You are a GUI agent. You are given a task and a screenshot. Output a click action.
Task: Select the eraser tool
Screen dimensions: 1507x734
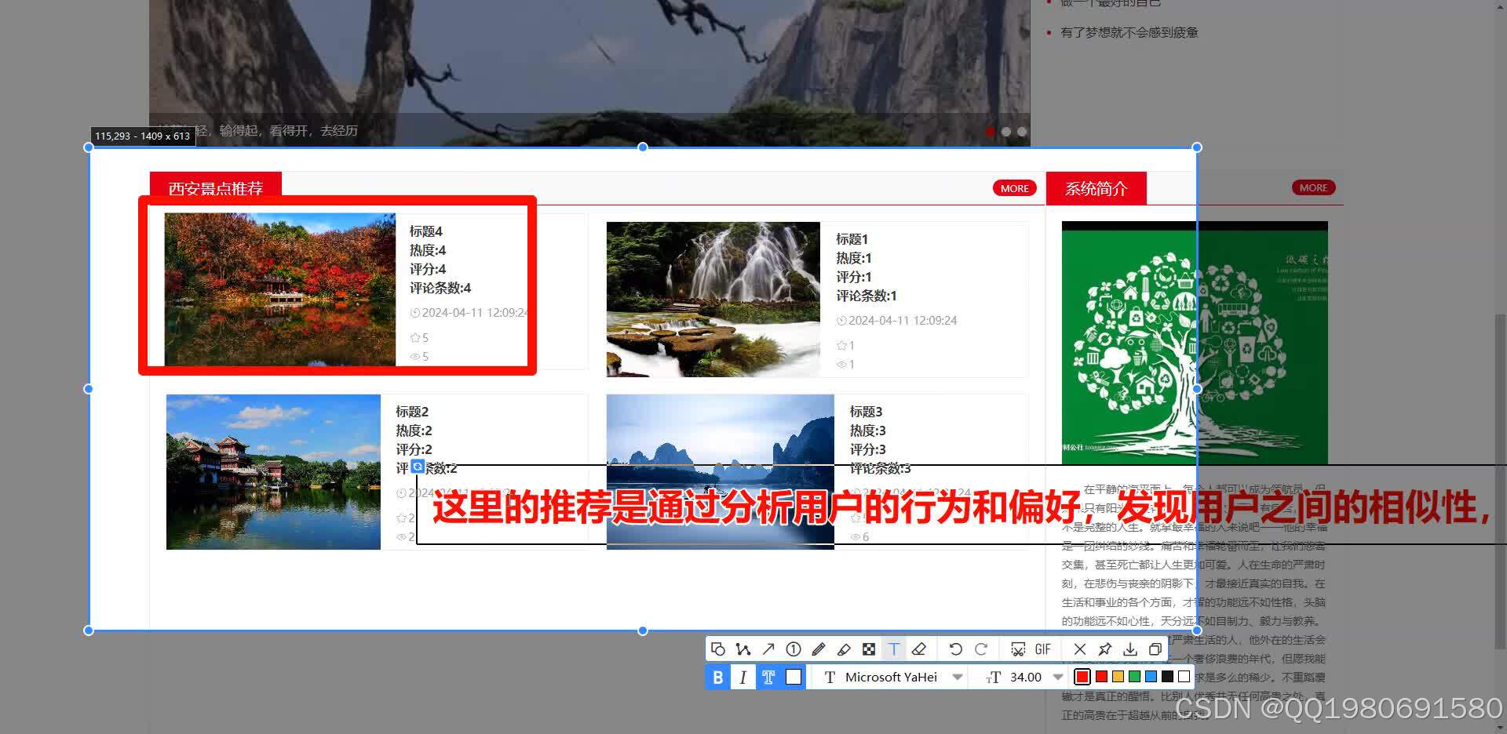point(919,649)
